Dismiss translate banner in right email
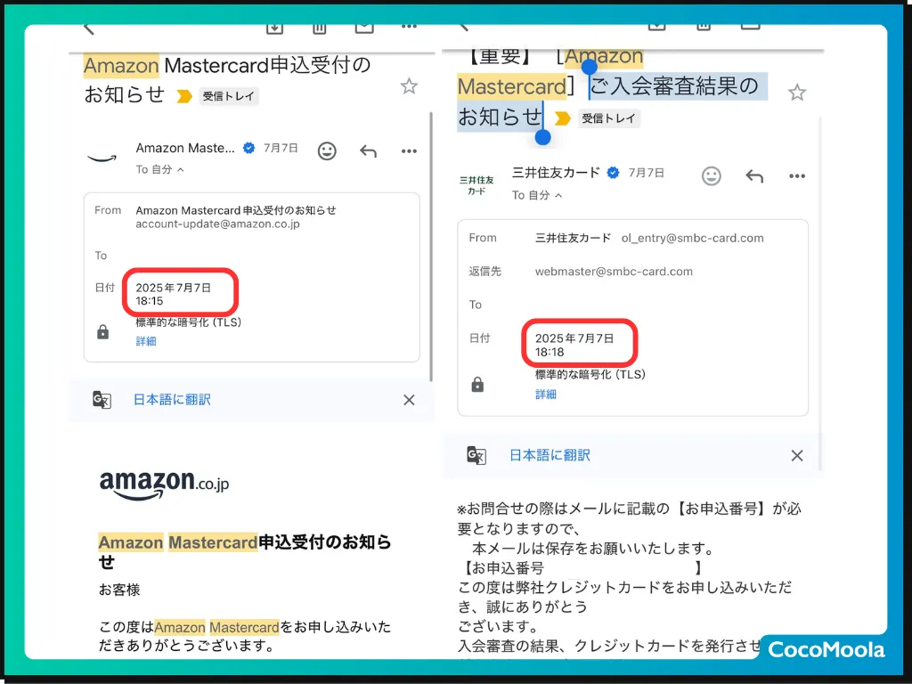Screen dimensions: 912x684 click(797, 455)
